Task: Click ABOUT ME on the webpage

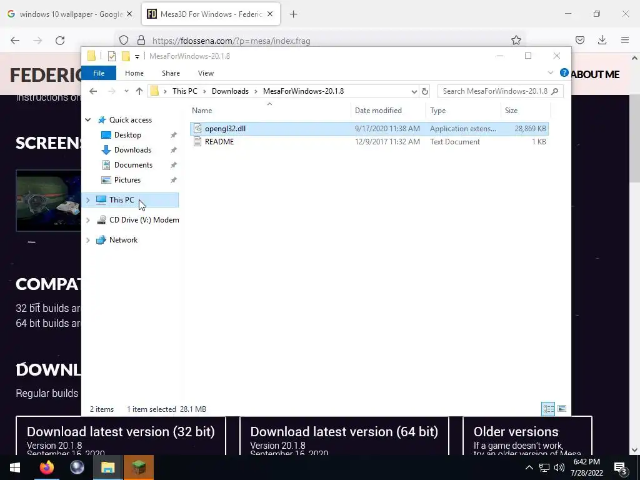Action: (595, 74)
